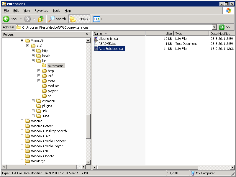The height and width of the screenshot is (177, 236).
Task: Click the Windows flag logo
Action: [228, 11]
